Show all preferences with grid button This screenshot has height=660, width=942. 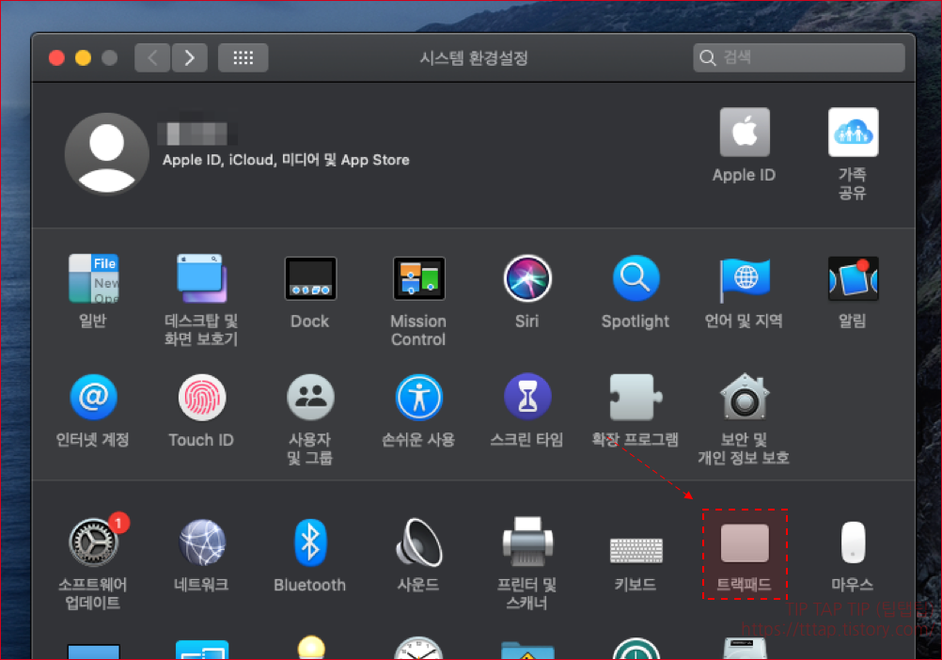tap(243, 57)
